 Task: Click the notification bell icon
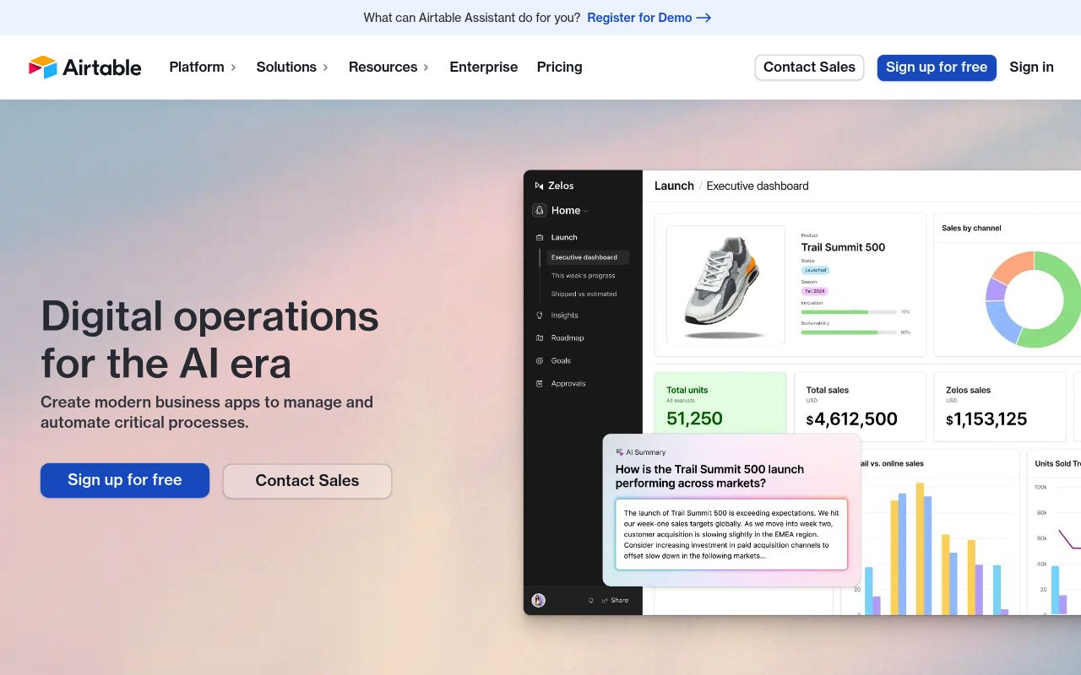(591, 601)
